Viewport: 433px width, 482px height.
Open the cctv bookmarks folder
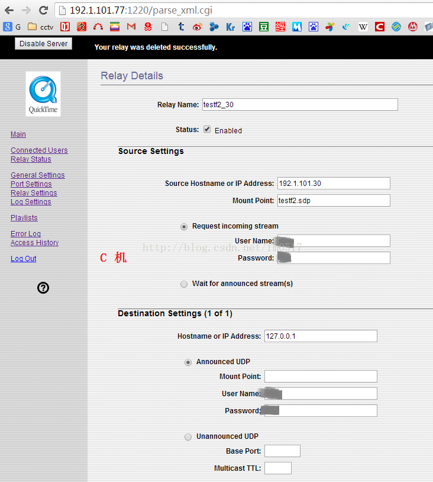click(x=40, y=27)
